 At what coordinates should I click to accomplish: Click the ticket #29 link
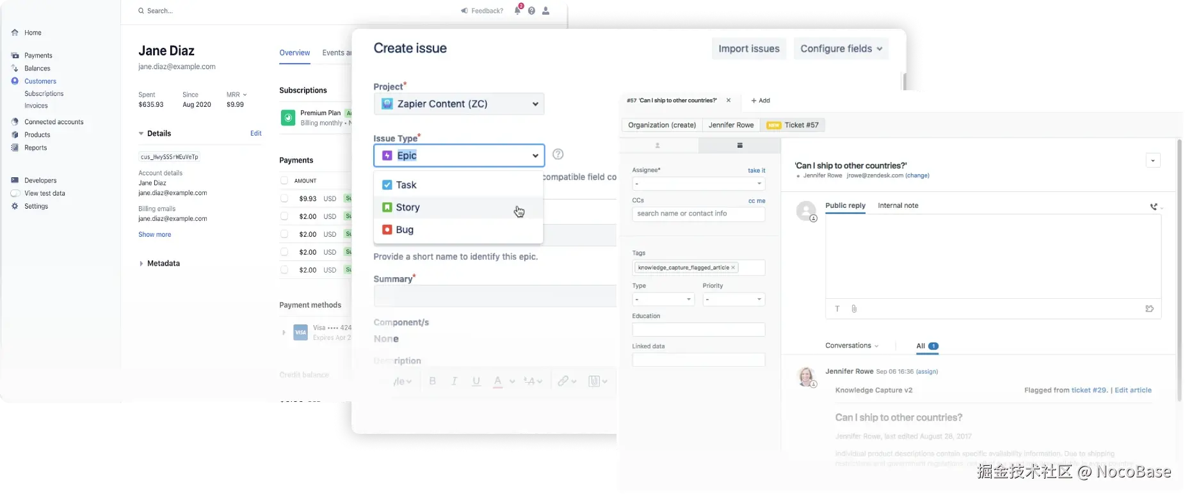click(1089, 390)
